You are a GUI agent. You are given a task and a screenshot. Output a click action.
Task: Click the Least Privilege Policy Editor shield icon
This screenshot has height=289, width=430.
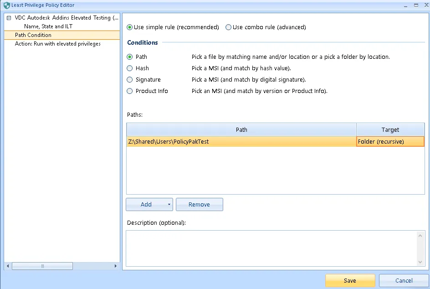pos(6,5)
